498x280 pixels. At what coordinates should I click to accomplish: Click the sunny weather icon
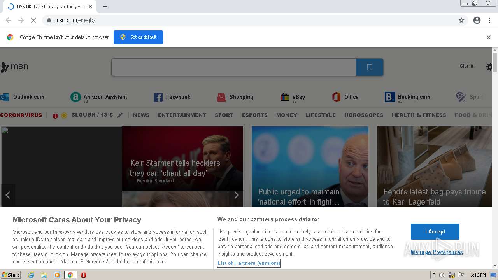pyautogui.click(x=64, y=115)
